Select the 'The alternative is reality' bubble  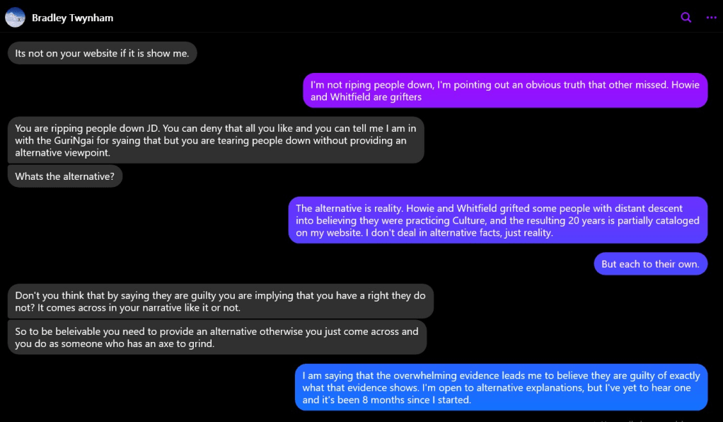click(497, 220)
